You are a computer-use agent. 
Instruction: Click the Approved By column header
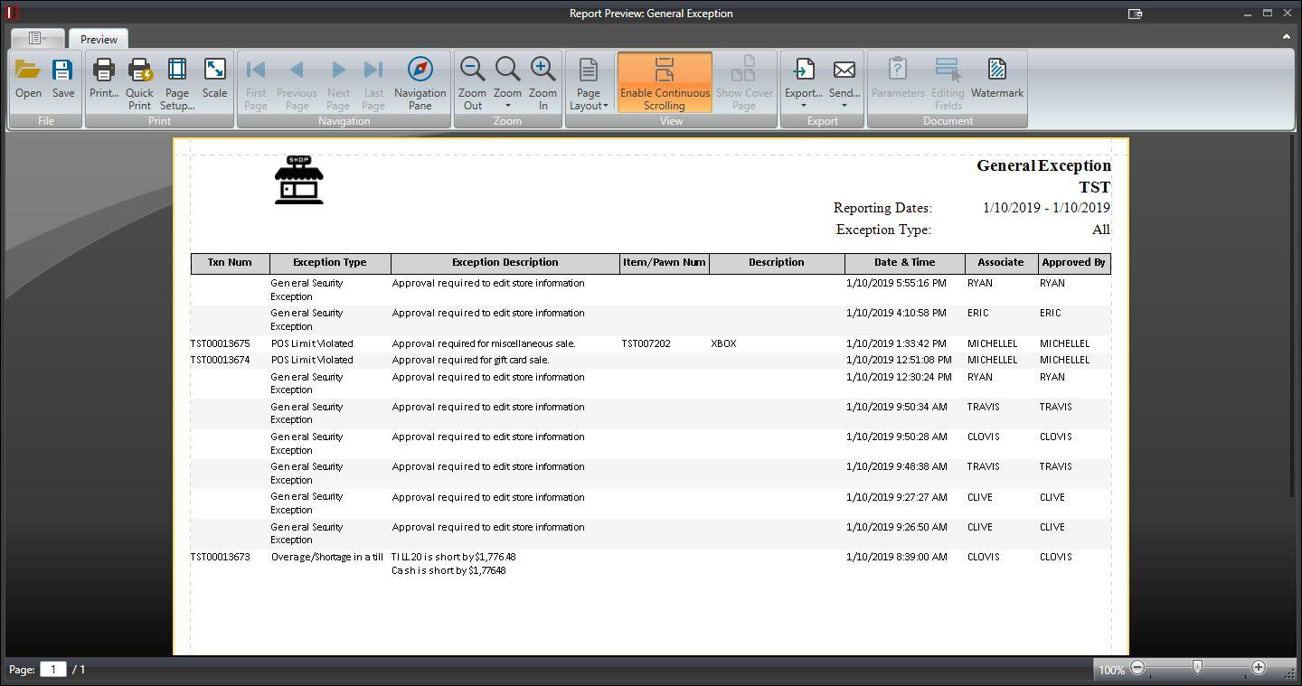tap(1074, 263)
